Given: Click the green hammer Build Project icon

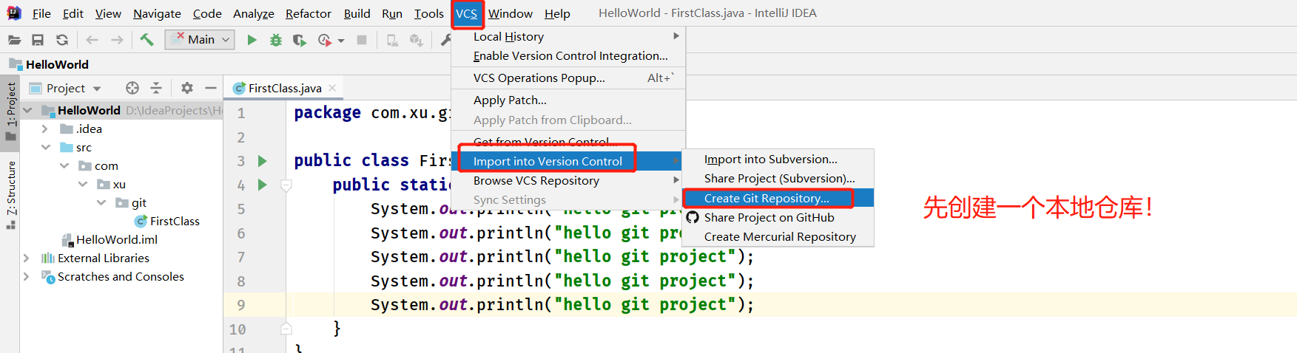Looking at the screenshot, I should click(x=146, y=40).
